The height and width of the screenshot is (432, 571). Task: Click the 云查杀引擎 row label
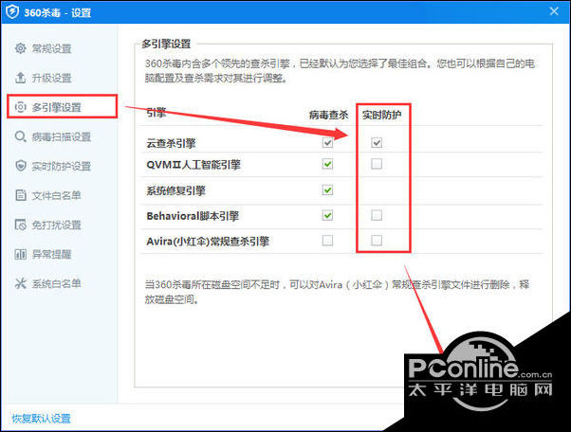pyautogui.click(x=171, y=143)
